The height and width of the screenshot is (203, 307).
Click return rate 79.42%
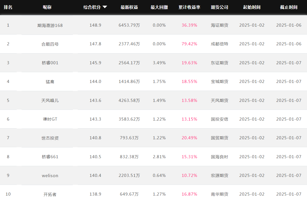click(189, 44)
